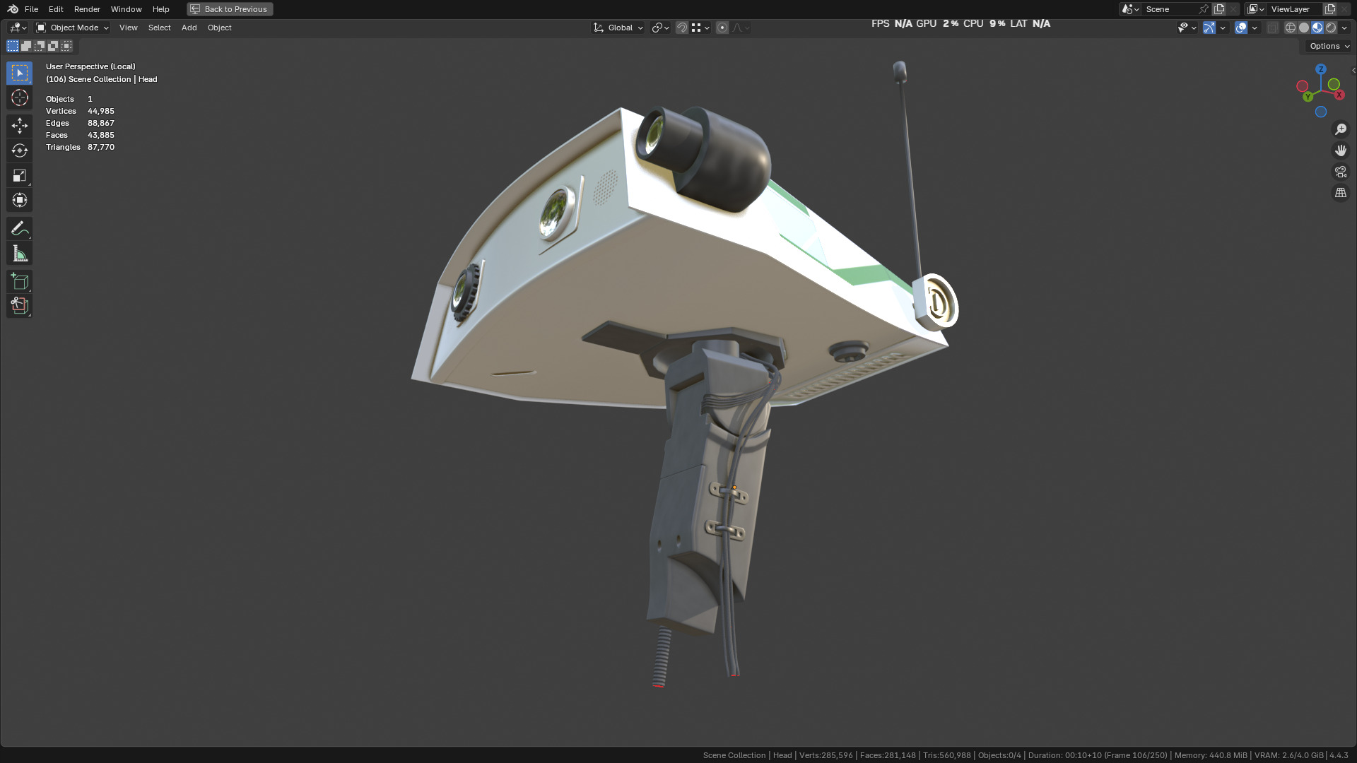Open the Global transform orientation dropdown
The width and height of the screenshot is (1357, 763).
(x=618, y=28)
